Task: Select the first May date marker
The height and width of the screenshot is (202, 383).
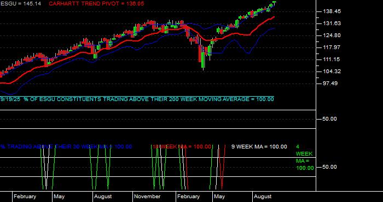Action: click(59, 197)
